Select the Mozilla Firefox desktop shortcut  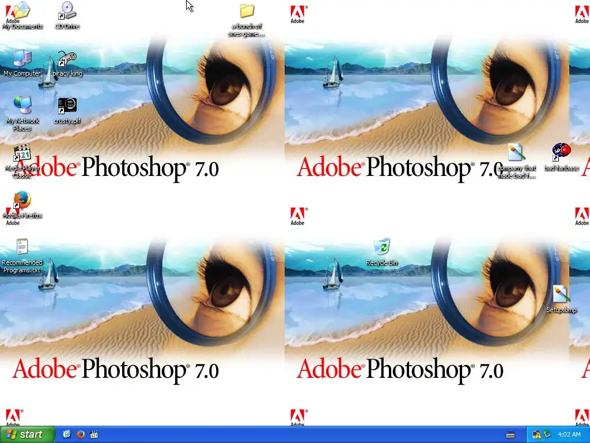(x=22, y=205)
